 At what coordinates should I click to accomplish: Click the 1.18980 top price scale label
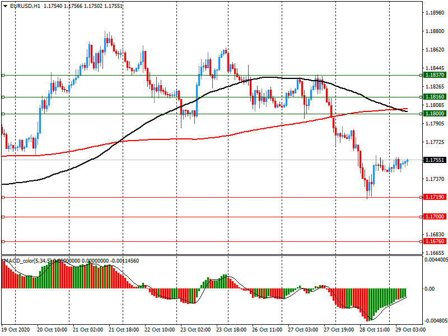[435, 13]
